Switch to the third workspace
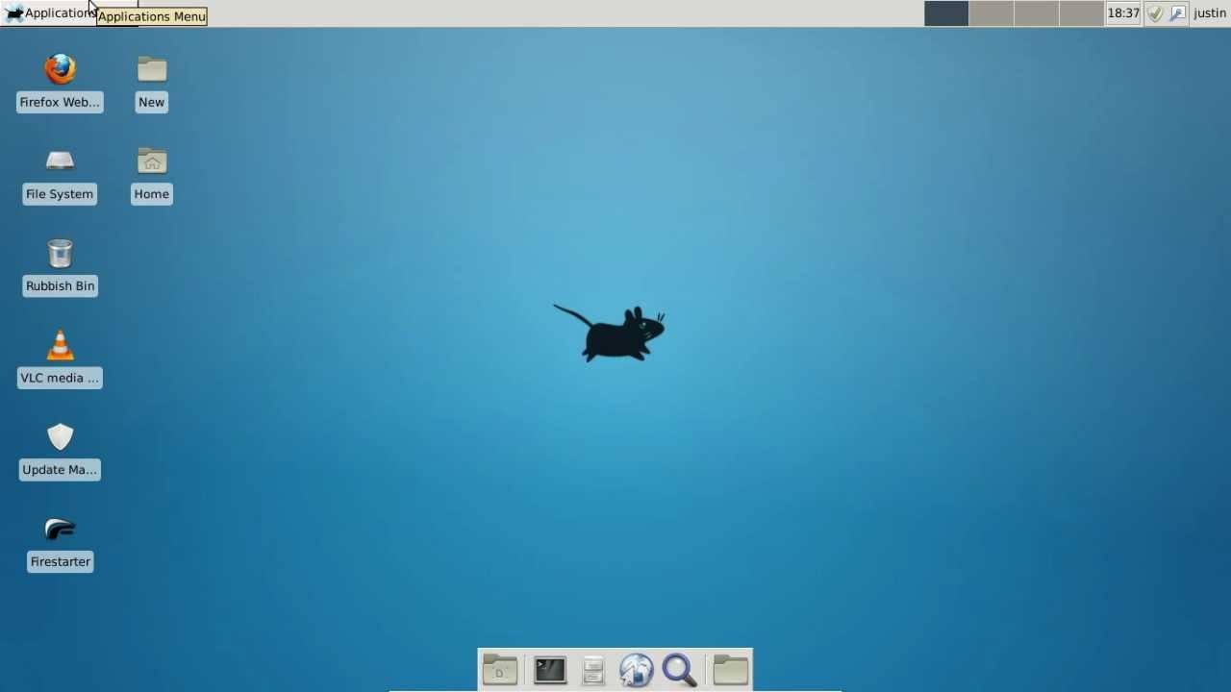The height and width of the screenshot is (692, 1231). 1037,13
